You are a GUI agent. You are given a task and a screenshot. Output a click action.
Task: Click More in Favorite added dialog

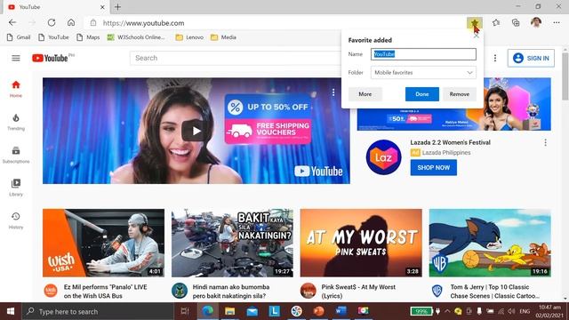[x=365, y=94]
